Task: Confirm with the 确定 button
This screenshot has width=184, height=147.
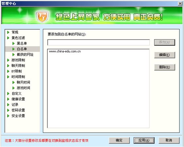Action: pos(119,140)
